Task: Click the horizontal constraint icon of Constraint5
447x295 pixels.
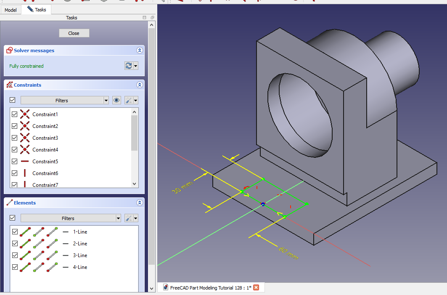Action: (x=25, y=162)
